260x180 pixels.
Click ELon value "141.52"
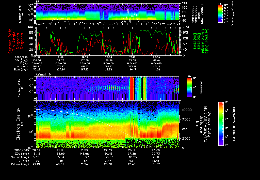click(156, 70)
